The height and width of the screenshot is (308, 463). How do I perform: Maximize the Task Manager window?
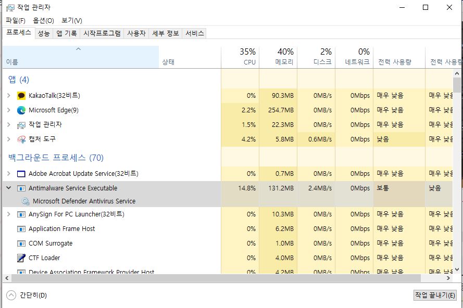[x=426, y=7]
